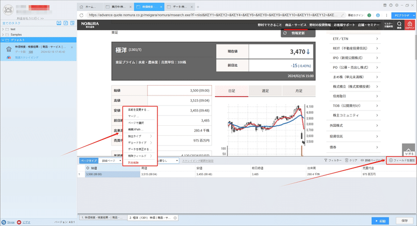Open the settings gear in title bar
Screen dimensions: 417x226
(397, 5)
